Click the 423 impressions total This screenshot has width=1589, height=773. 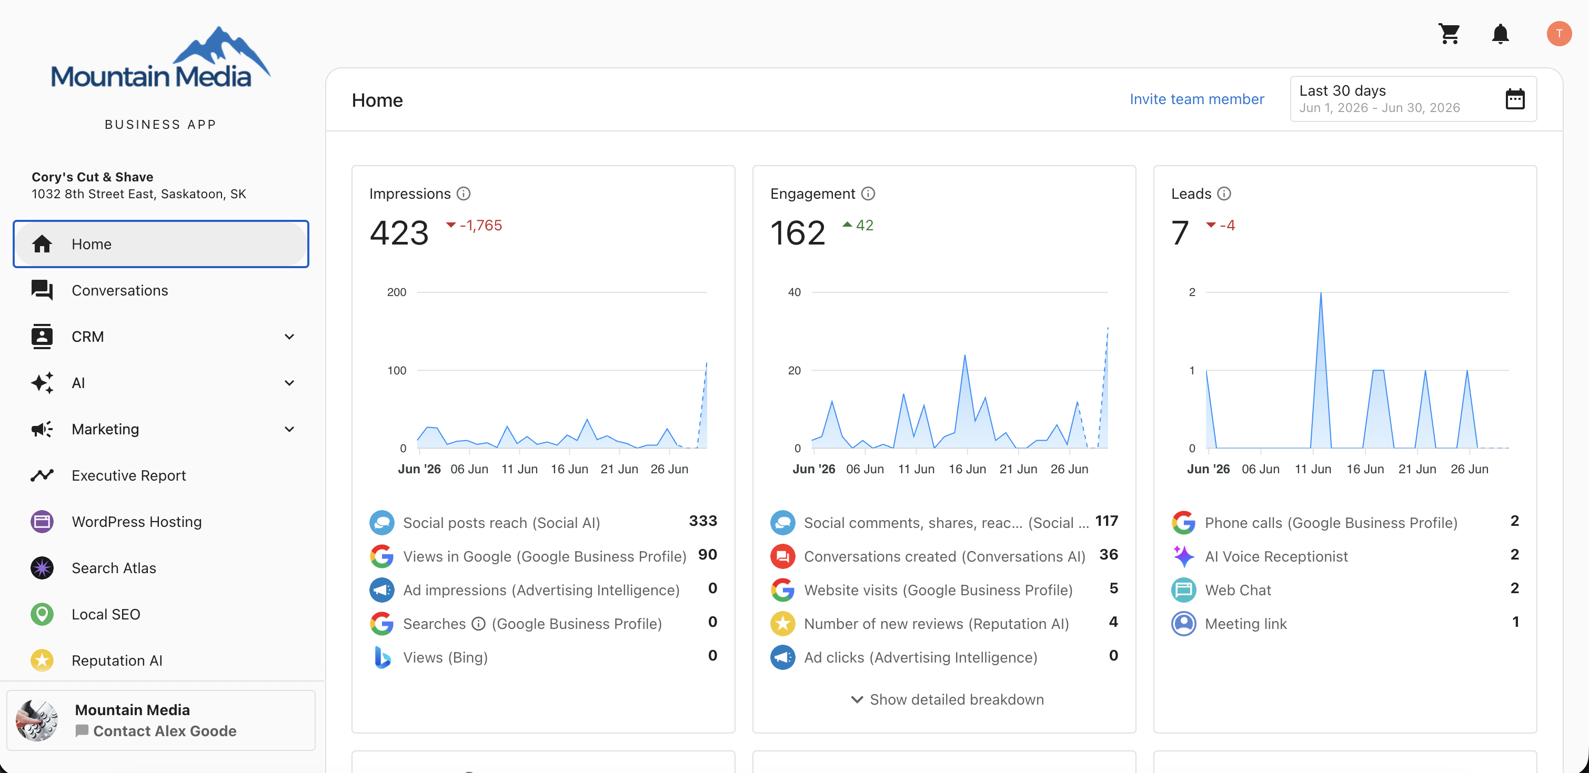coord(398,233)
